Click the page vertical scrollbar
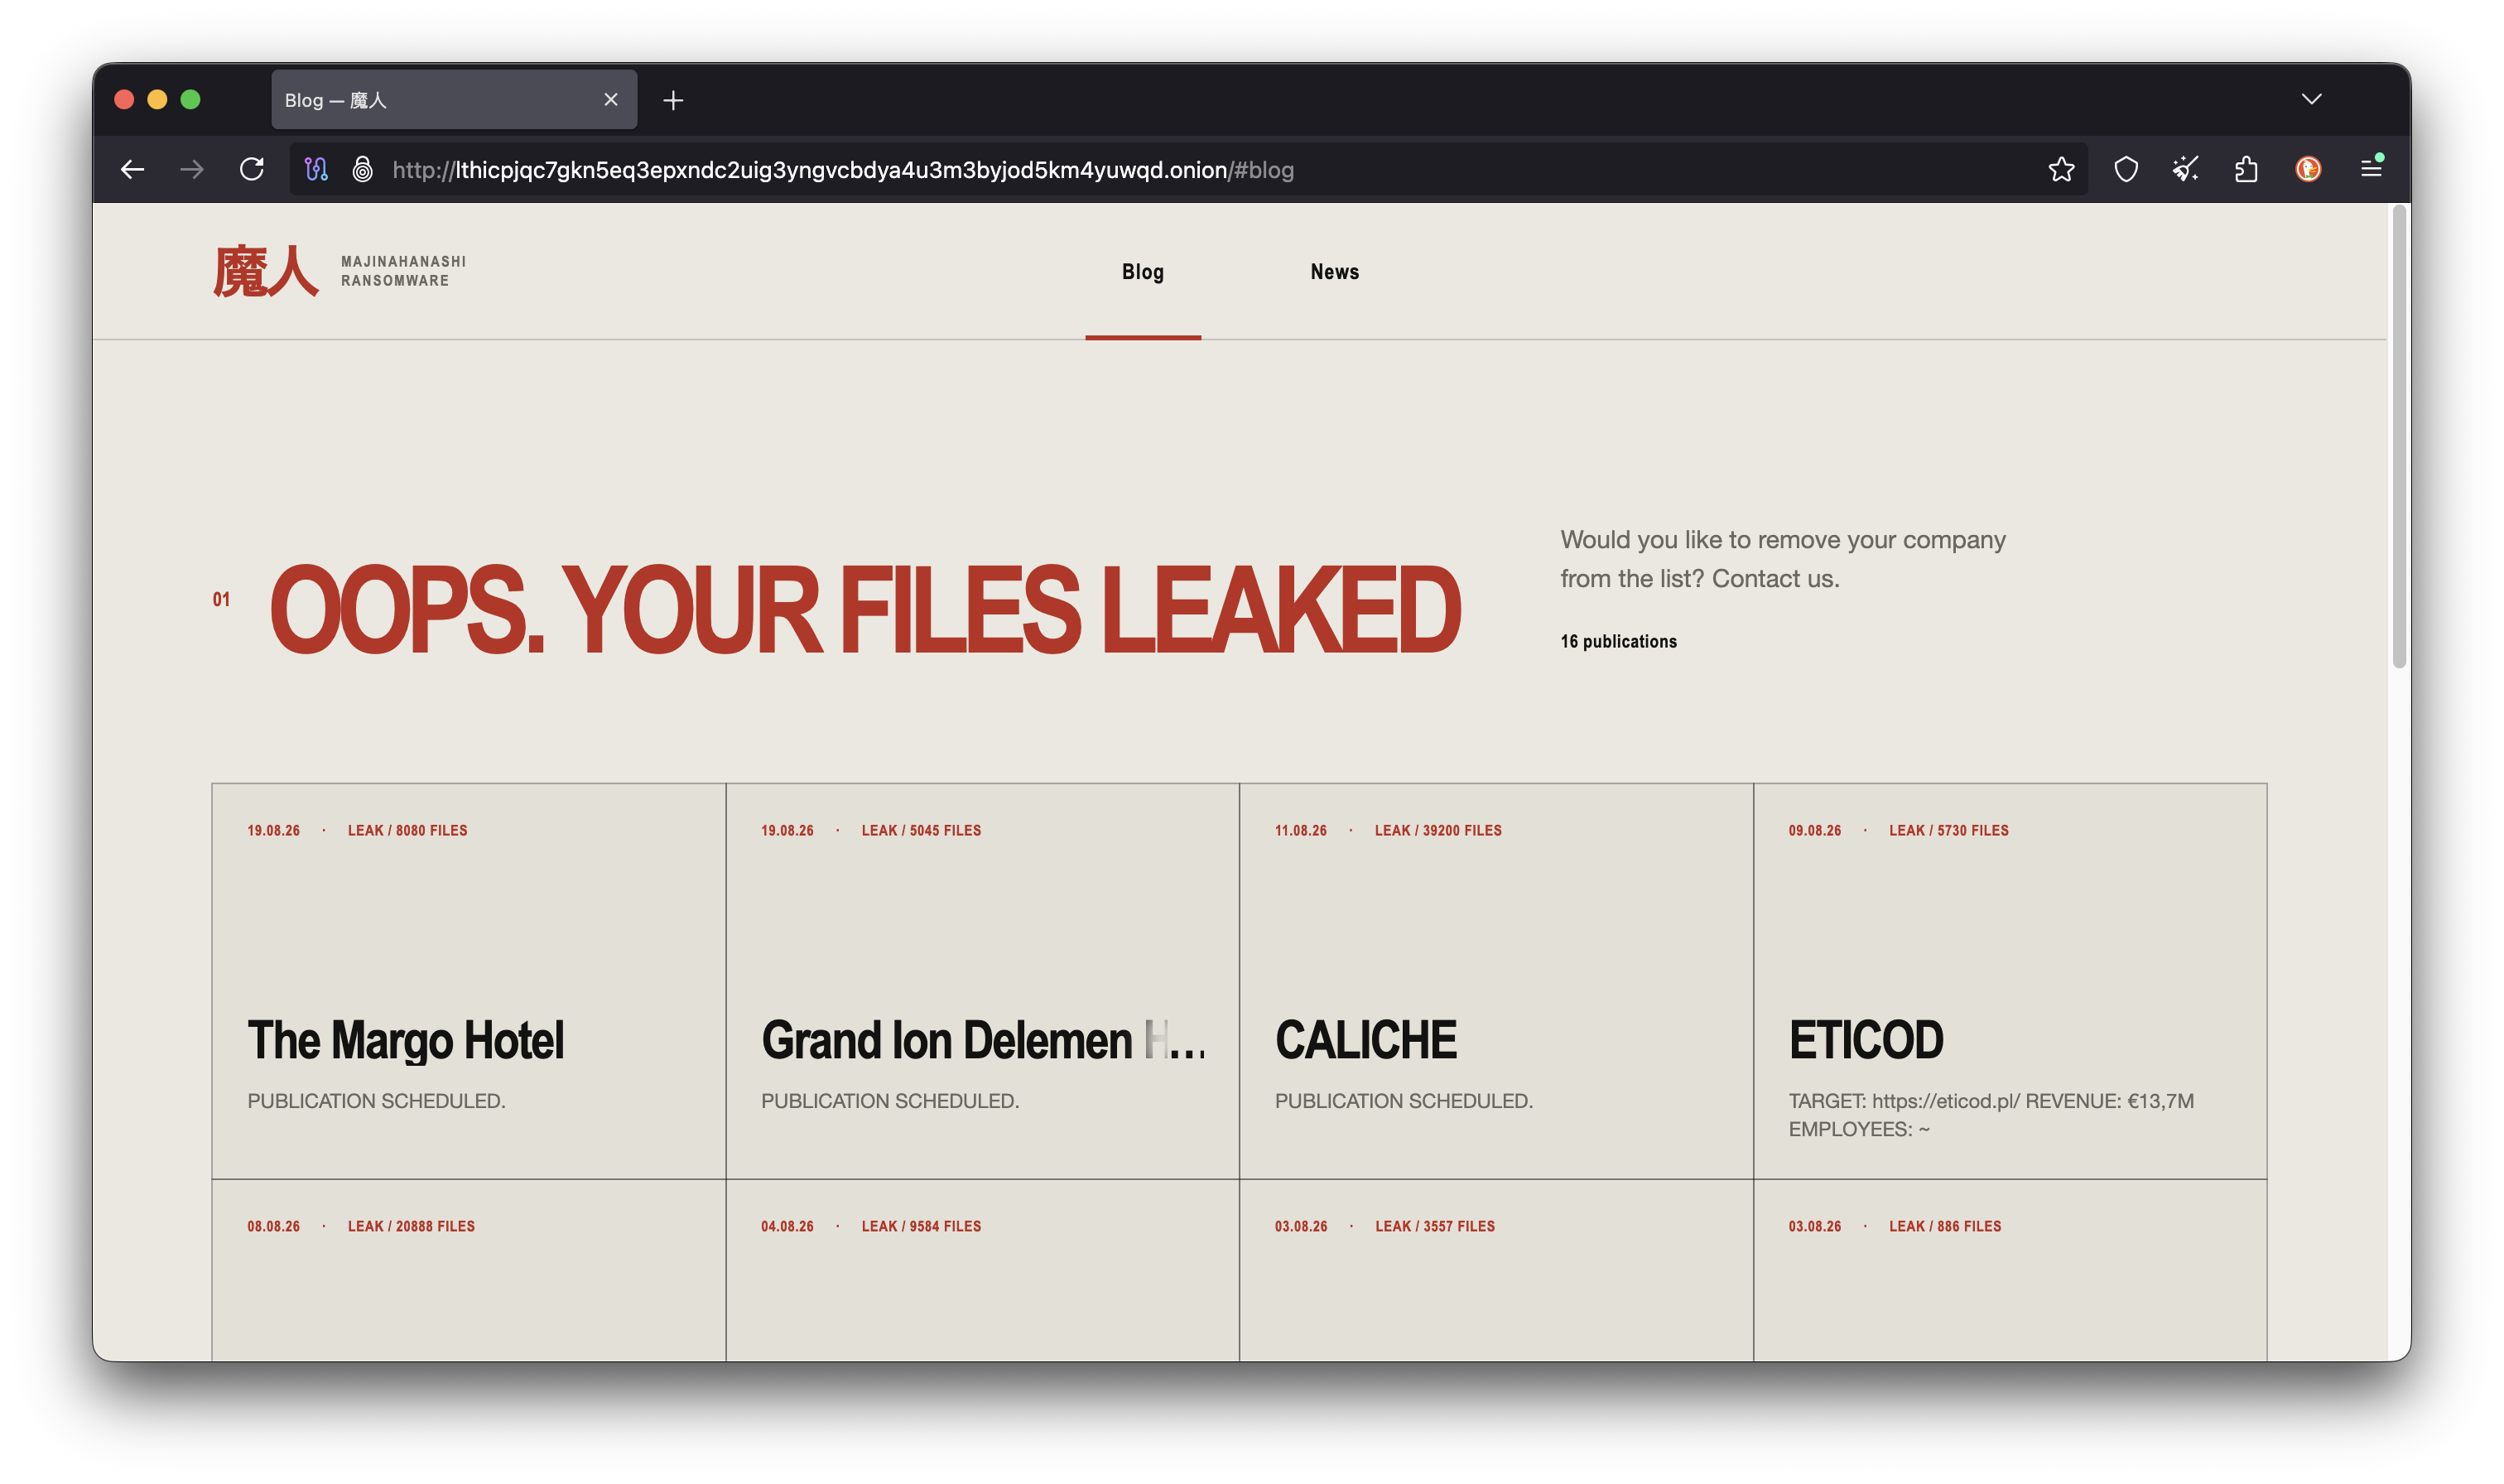 [x=2399, y=438]
